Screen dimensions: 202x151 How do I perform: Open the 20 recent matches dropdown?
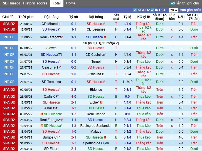point(174,10)
